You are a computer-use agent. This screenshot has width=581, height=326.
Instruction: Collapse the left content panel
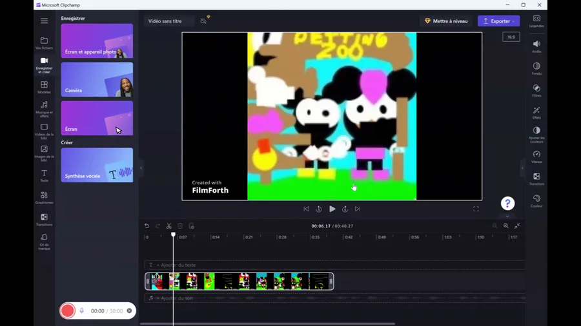point(141,168)
